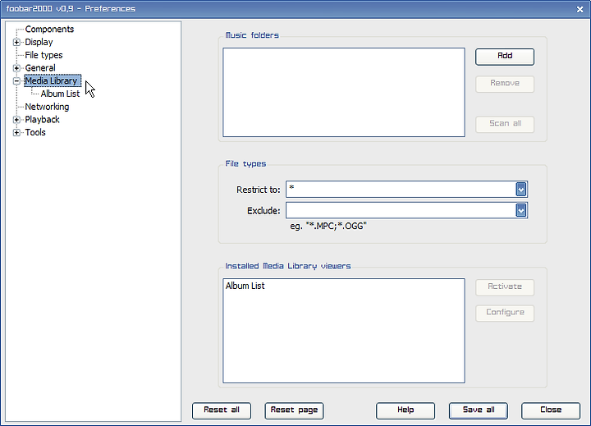This screenshot has height=426, width=591.
Task: Select Display in the preferences tree
Action: tap(39, 42)
